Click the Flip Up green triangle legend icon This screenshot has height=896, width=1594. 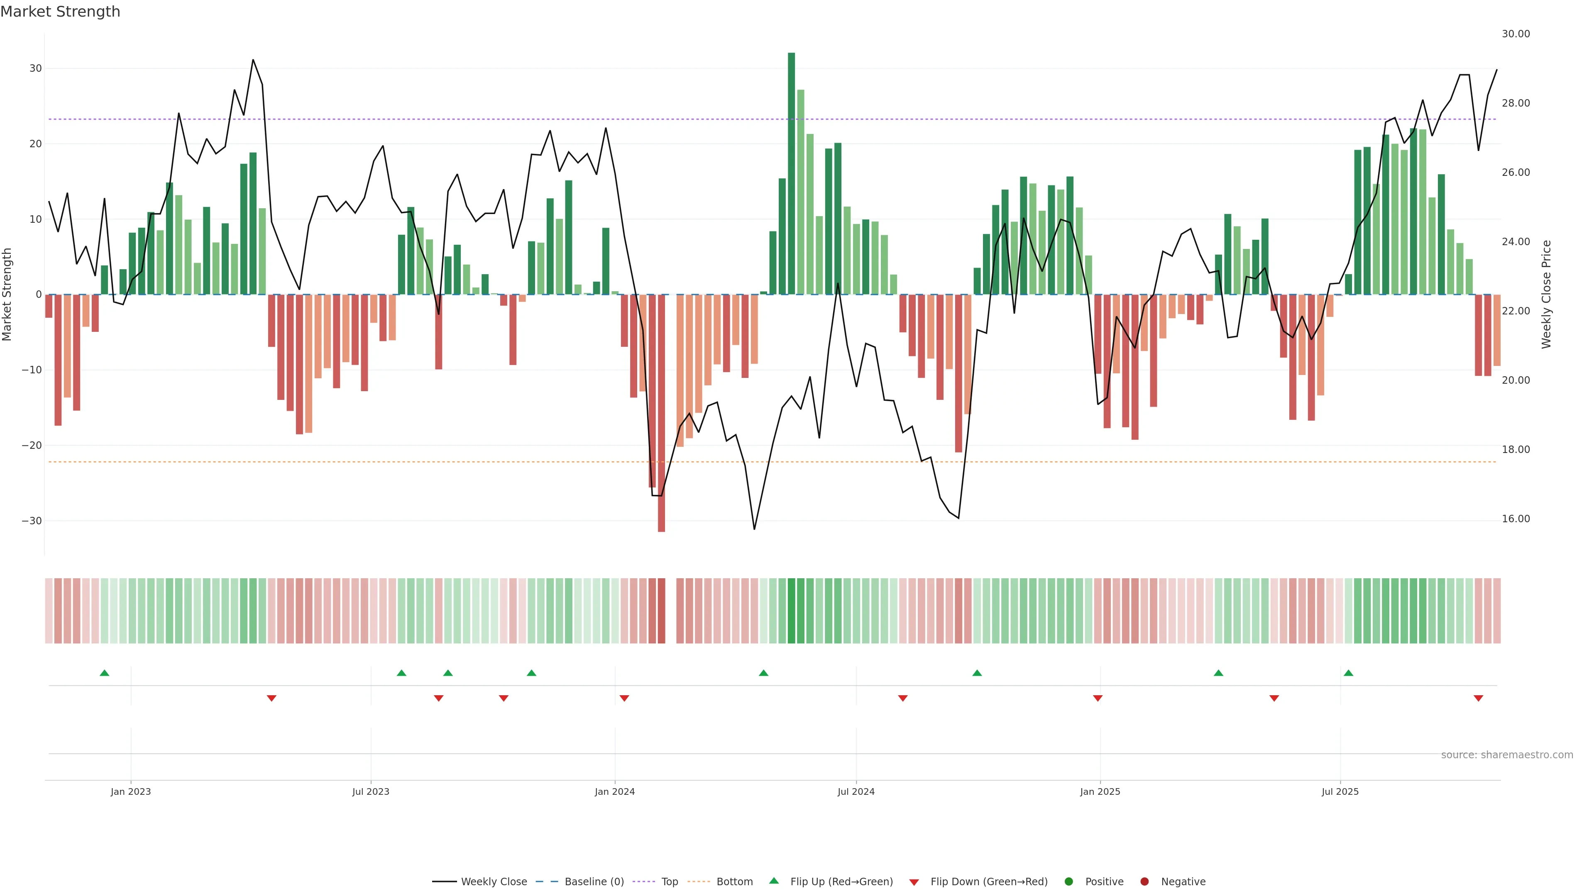click(x=773, y=881)
